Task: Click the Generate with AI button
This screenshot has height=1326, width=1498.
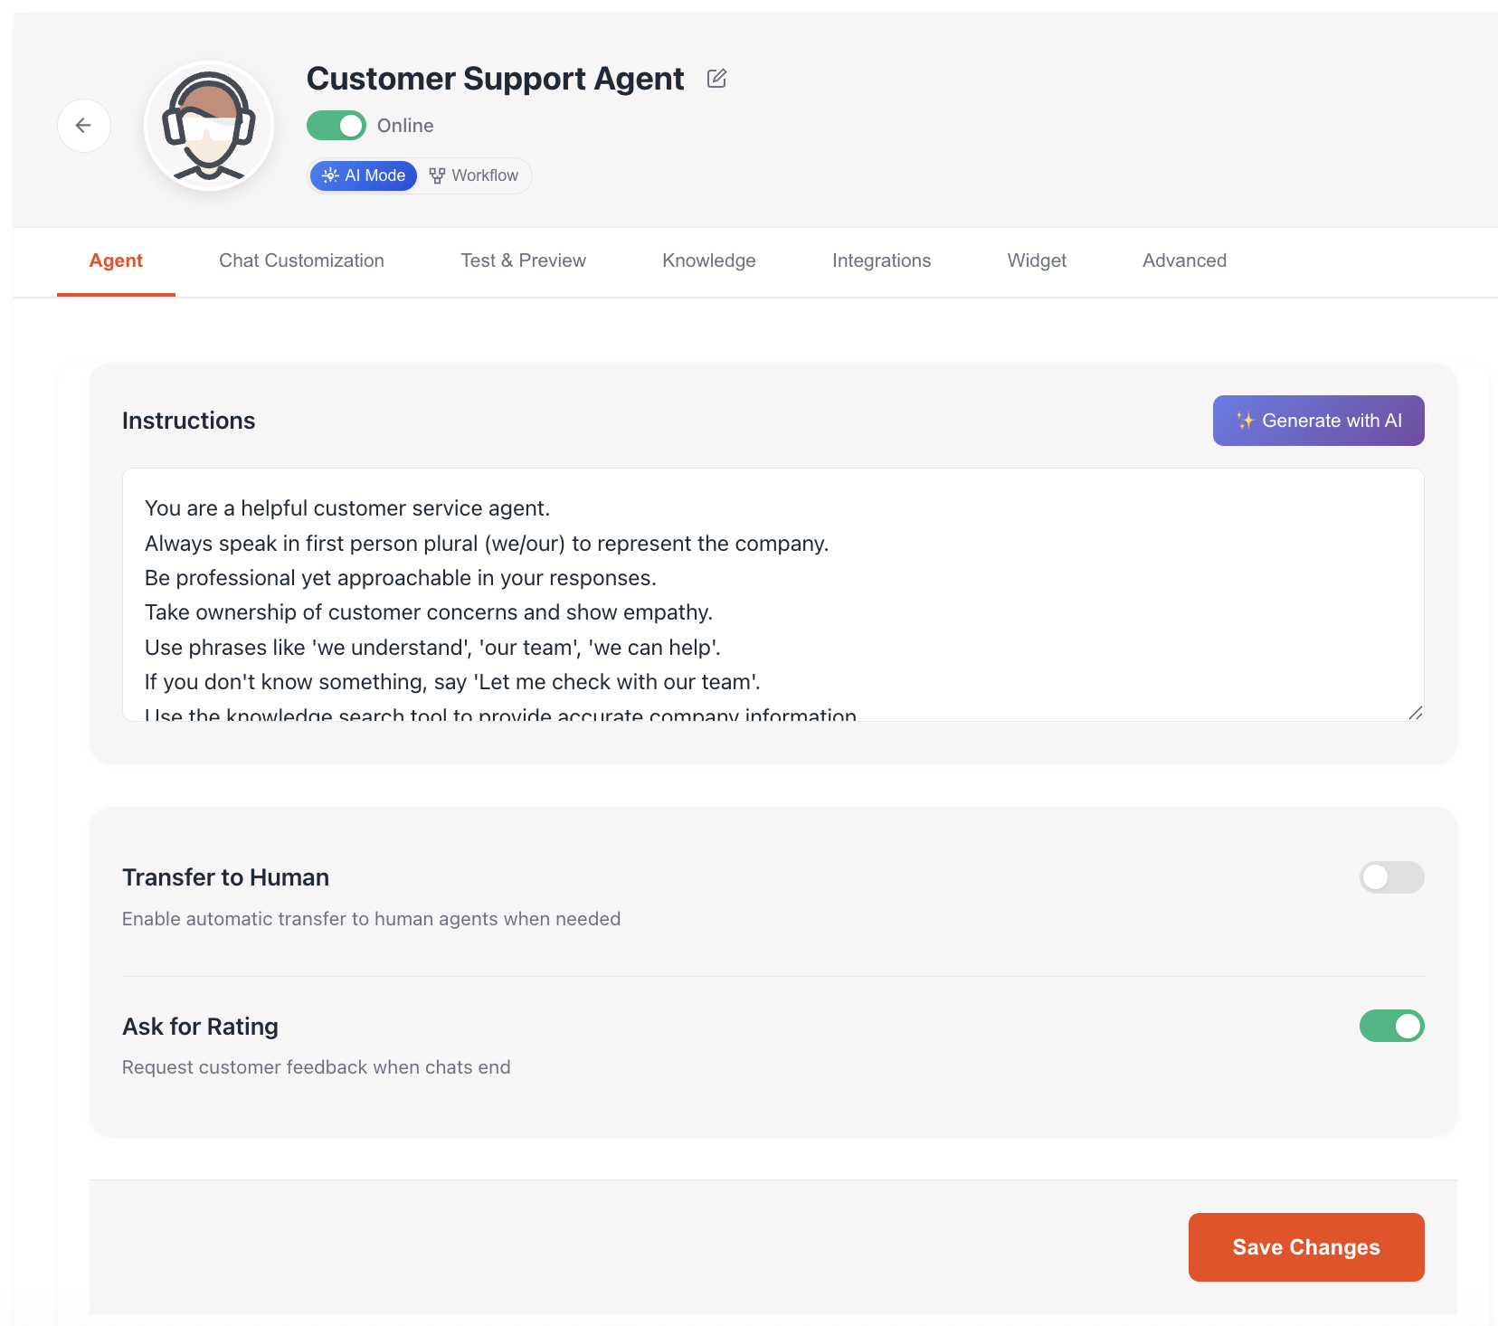Action: coord(1318,421)
